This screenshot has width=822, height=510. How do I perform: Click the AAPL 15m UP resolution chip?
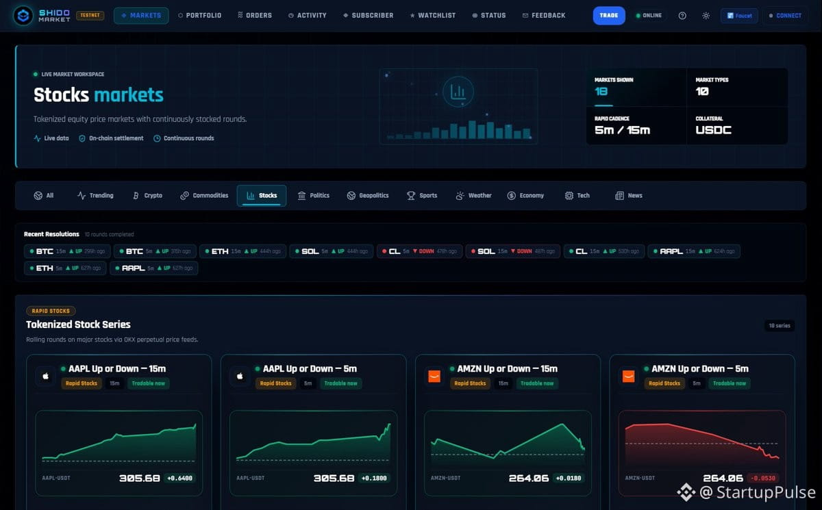[694, 251]
